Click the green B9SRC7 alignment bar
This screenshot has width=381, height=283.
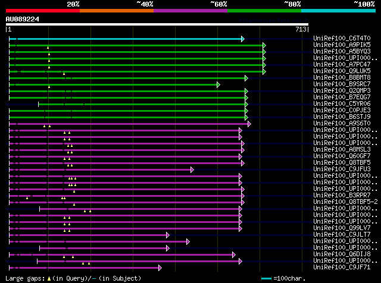[x=113, y=84]
